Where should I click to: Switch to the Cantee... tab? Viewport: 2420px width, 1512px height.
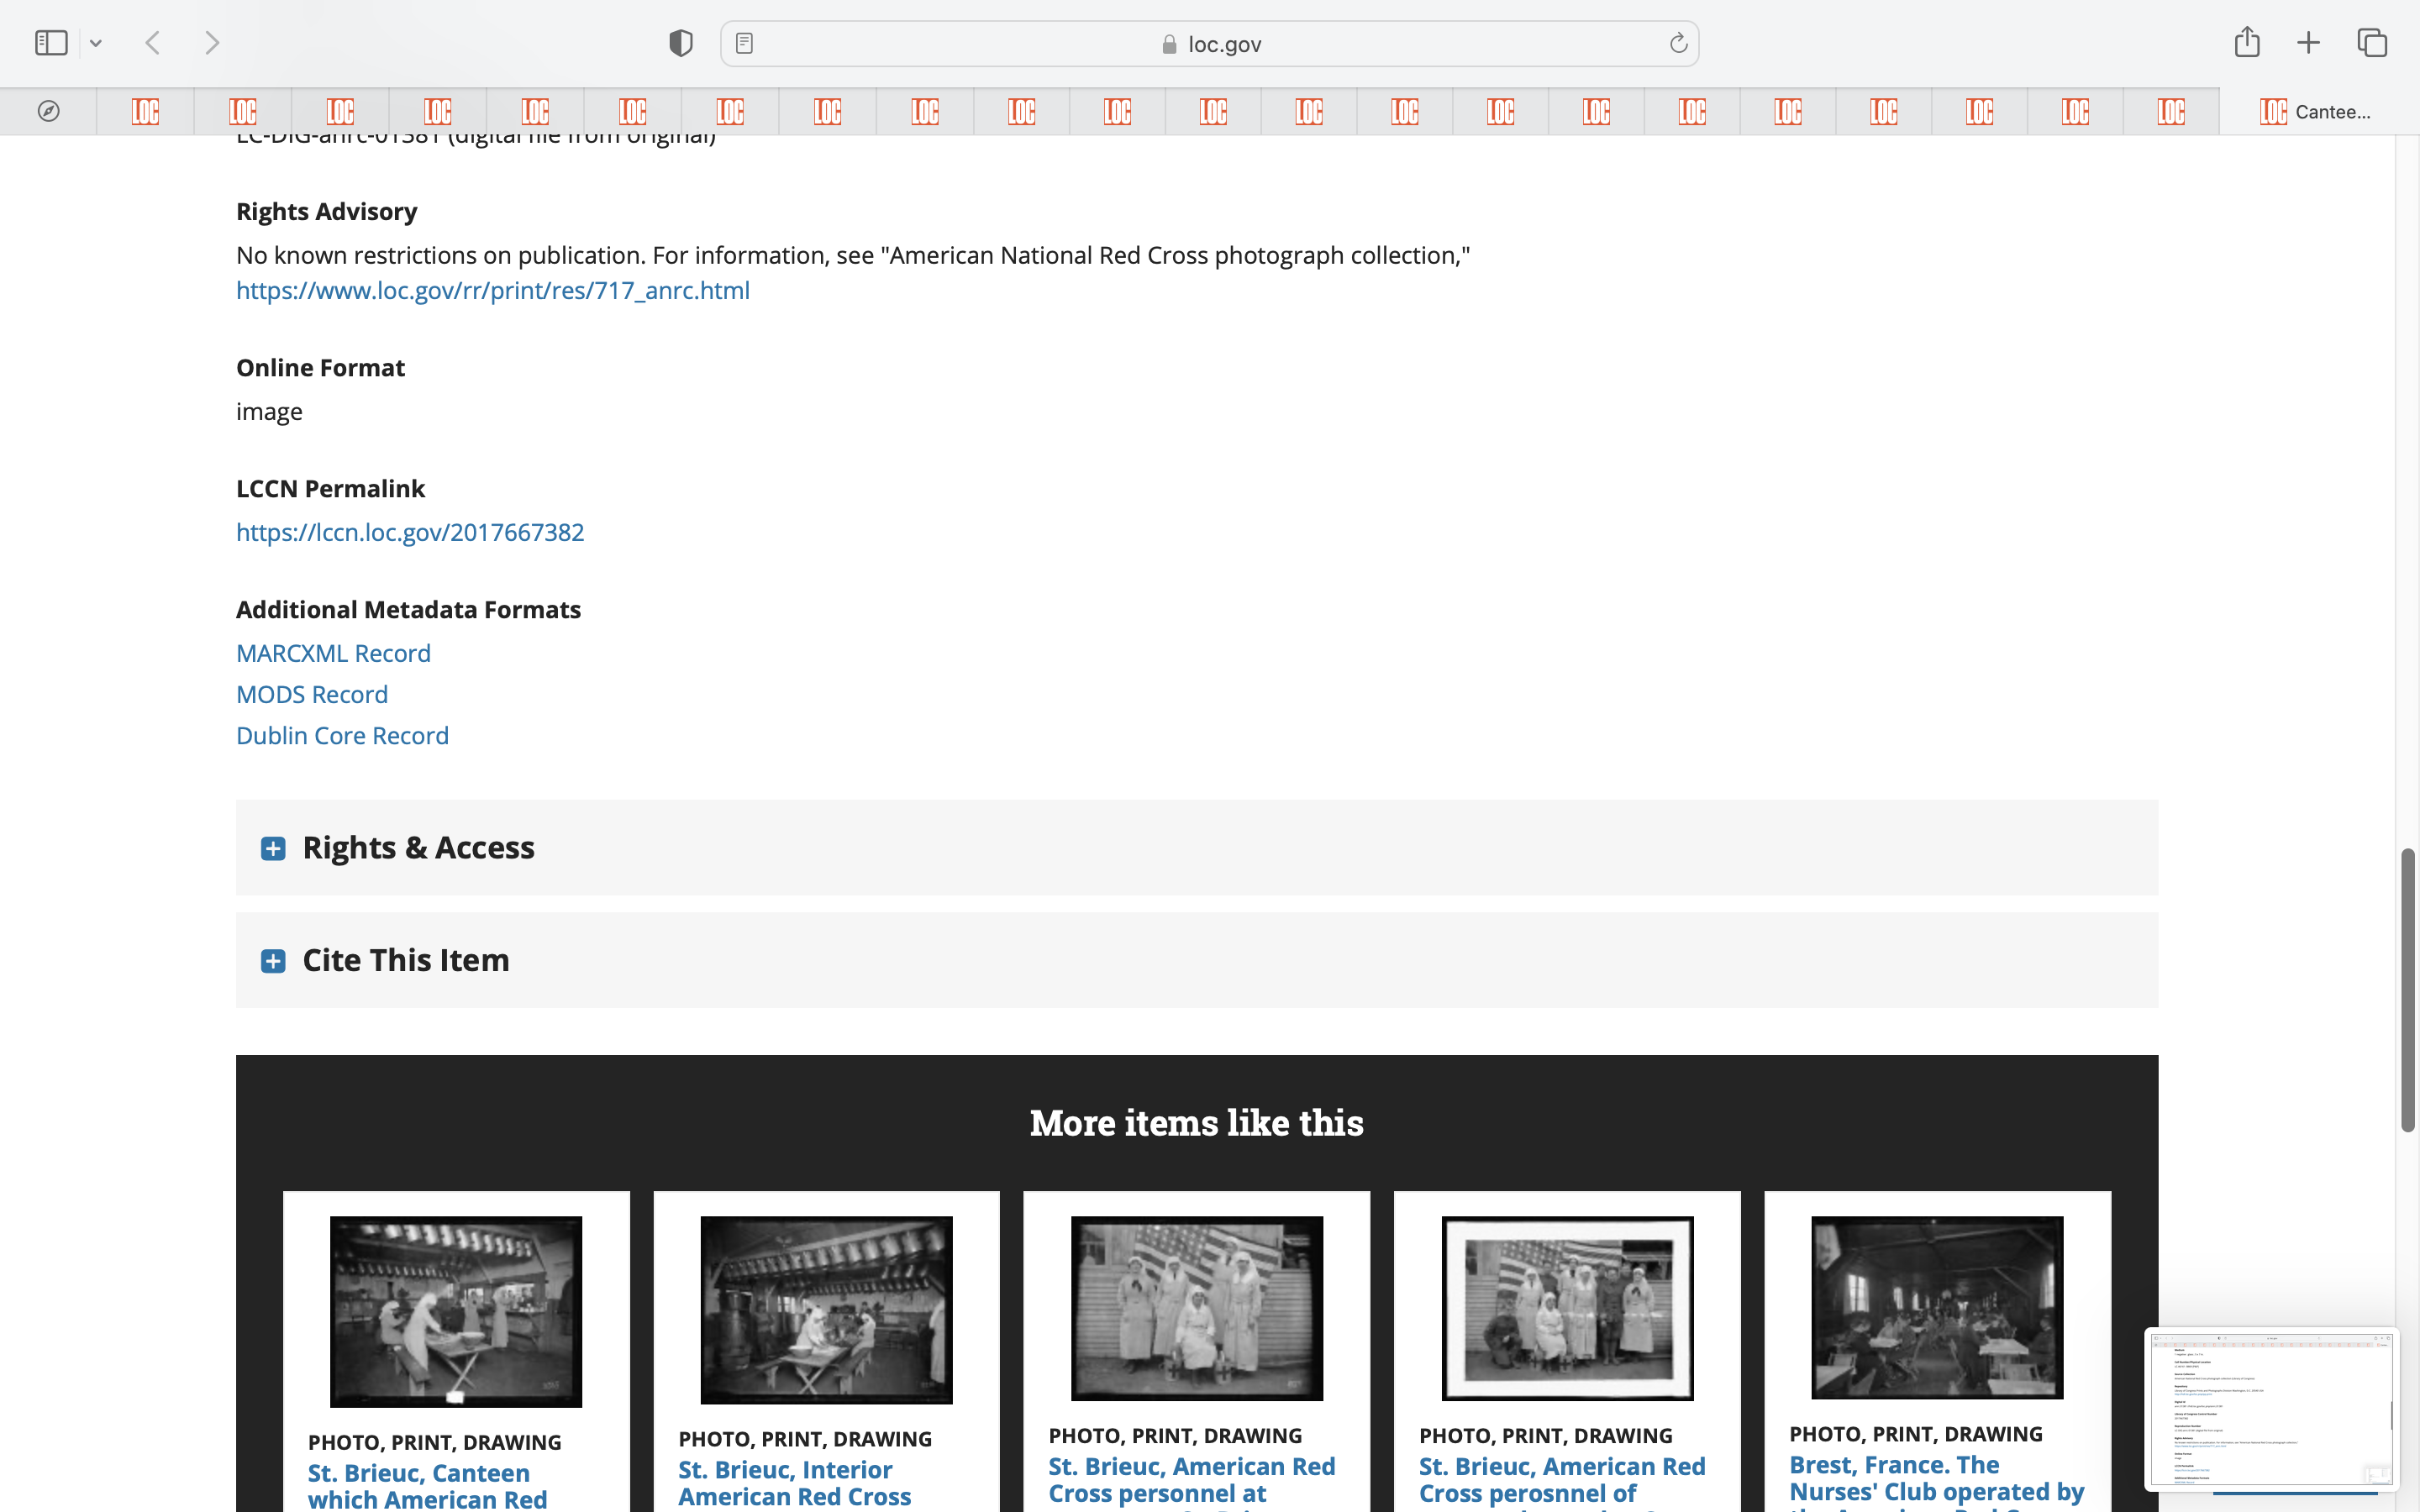(x=2316, y=111)
